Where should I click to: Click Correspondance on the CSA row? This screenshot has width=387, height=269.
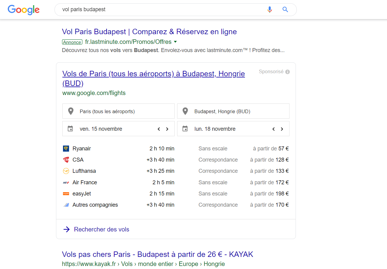tap(218, 160)
